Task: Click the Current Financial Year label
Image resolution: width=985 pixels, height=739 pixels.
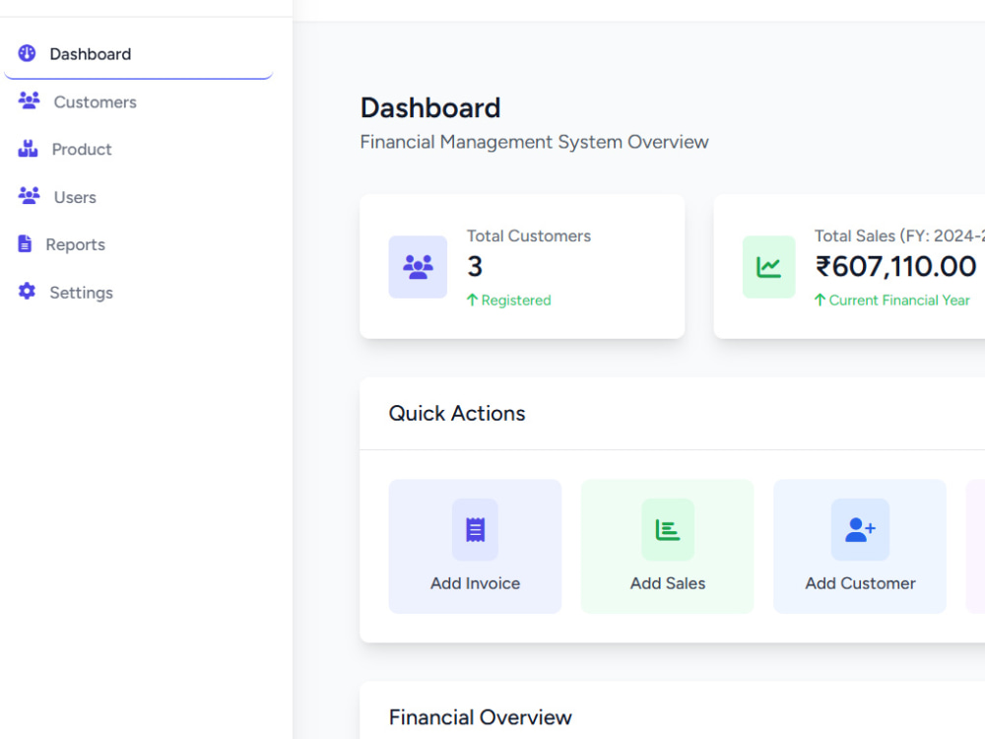Action: pyautogui.click(x=899, y=300)
